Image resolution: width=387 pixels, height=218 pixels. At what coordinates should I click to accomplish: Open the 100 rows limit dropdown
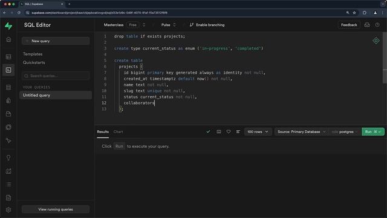coord(258,132)
